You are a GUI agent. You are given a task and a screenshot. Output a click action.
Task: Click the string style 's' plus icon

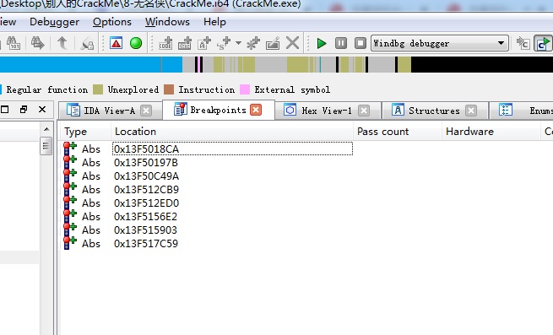click(224, 43)
